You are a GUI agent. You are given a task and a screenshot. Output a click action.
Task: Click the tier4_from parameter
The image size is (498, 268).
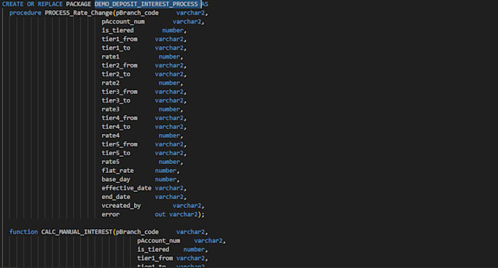[119, 118]
